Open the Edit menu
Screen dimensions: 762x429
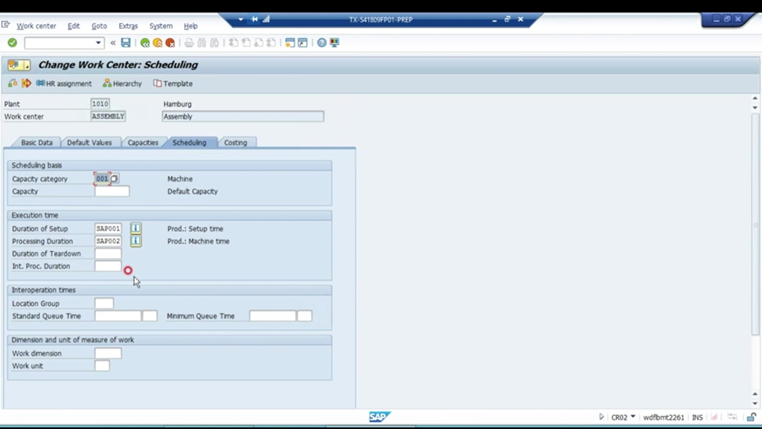pyautogui.click(x=74, y=26)
